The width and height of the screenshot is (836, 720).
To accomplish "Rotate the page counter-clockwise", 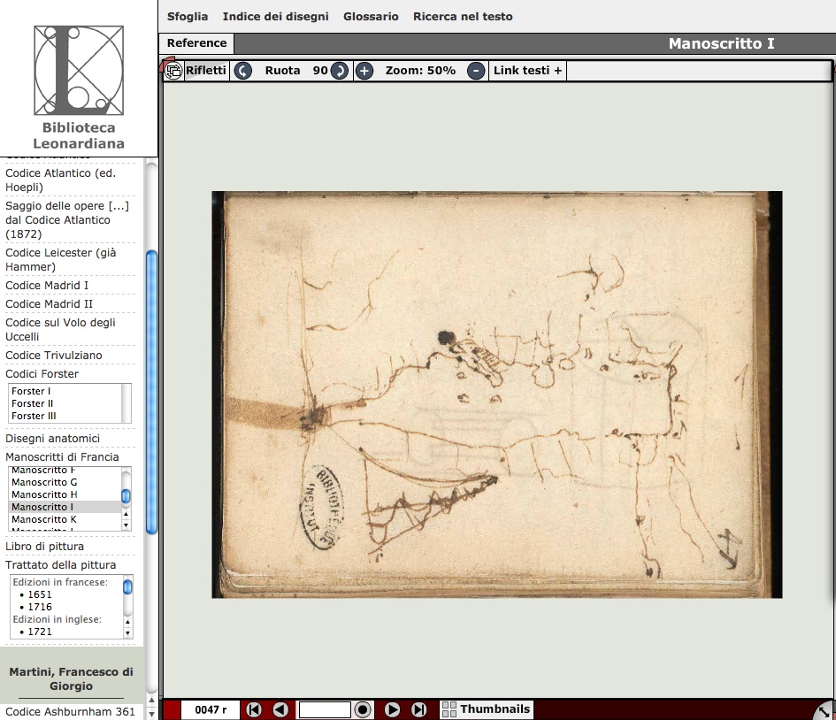I will click(x=242, y=71).
